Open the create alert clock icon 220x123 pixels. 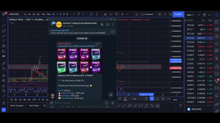point(116,14)
